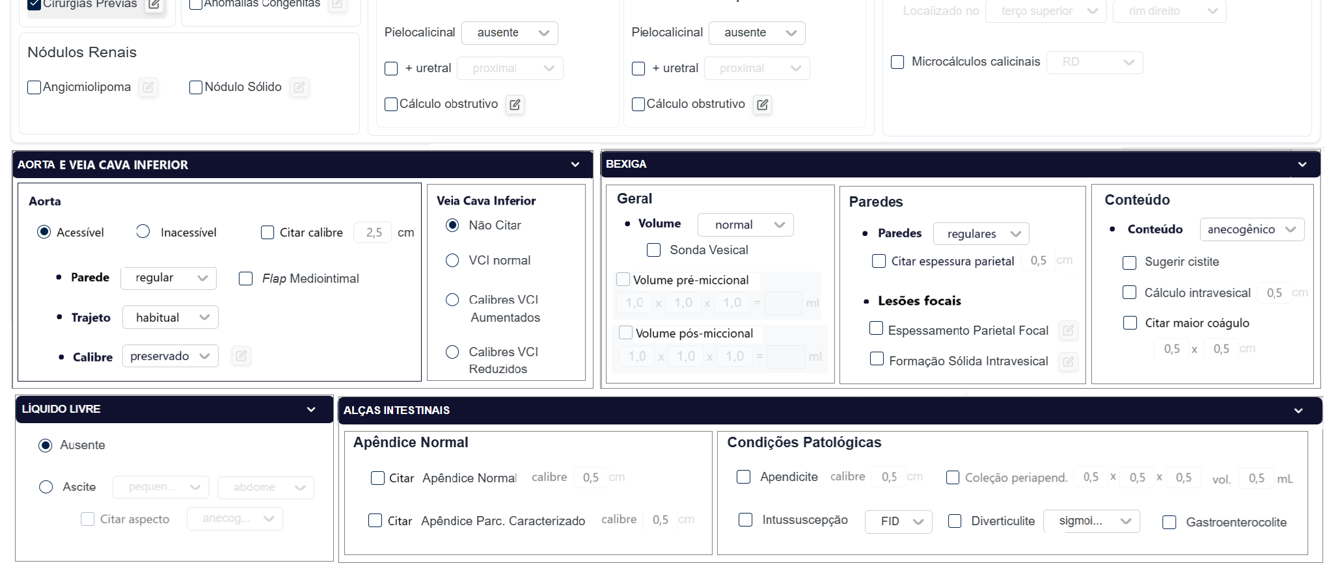Click the aorta calibre value field
Image resolution: width=1336 pixels, height=572 pixels.
tap(374, 233)
